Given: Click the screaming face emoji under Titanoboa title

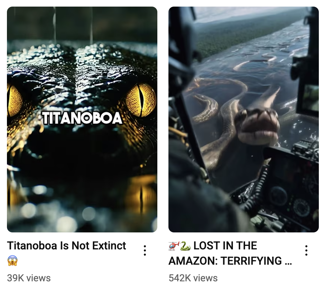Looking at the screenshot, I should pos(12,261).
